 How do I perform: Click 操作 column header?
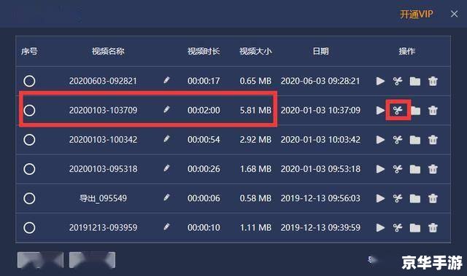pyautogui.click(x=407, y=52)
